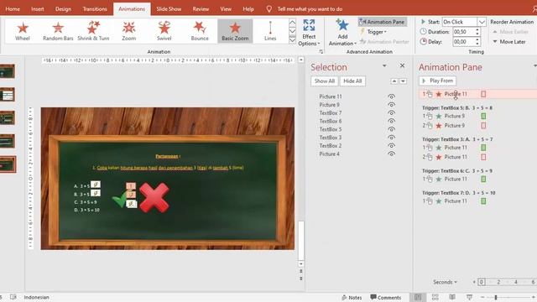
Task: Toggle visibility of Picture 11
Action: 392,96
